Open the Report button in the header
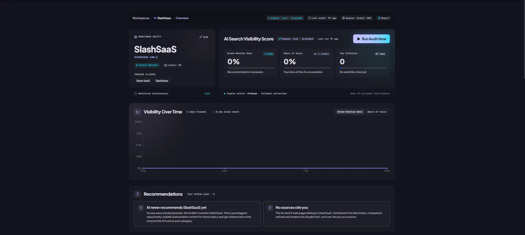 click(384, 18)
